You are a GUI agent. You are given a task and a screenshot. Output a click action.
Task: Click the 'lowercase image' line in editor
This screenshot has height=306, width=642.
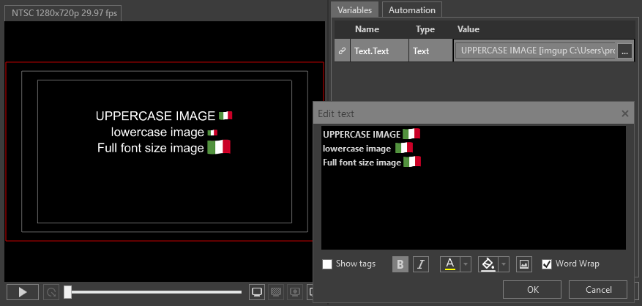[357, 149]
